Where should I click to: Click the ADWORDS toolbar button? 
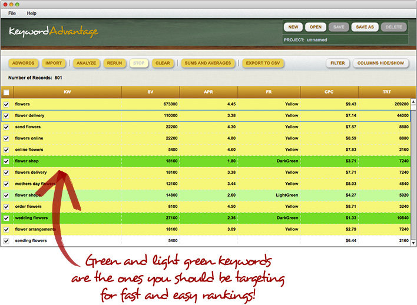pyautogui.click(x=23, y=63)
